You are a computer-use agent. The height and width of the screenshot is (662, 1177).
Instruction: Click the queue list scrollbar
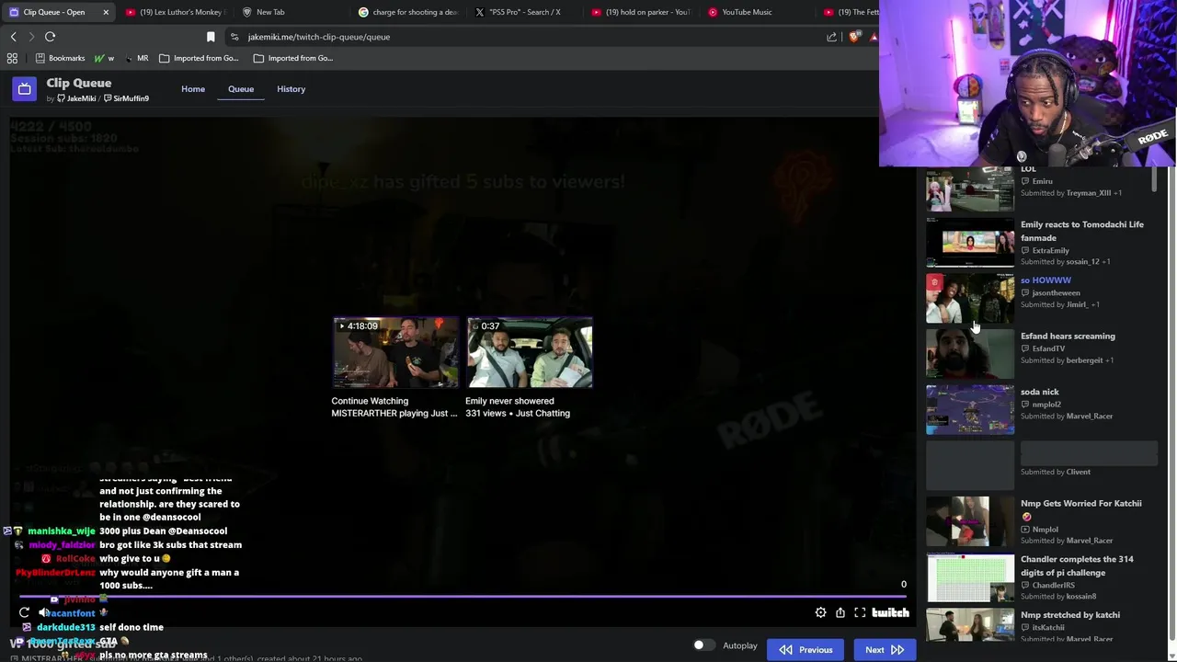(x=1154, y=181)
